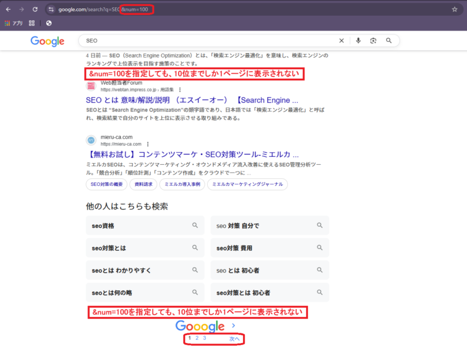467x349 pixels.
Task: Search the related query seo とは 初心者
Action: [x=270, y=270]
